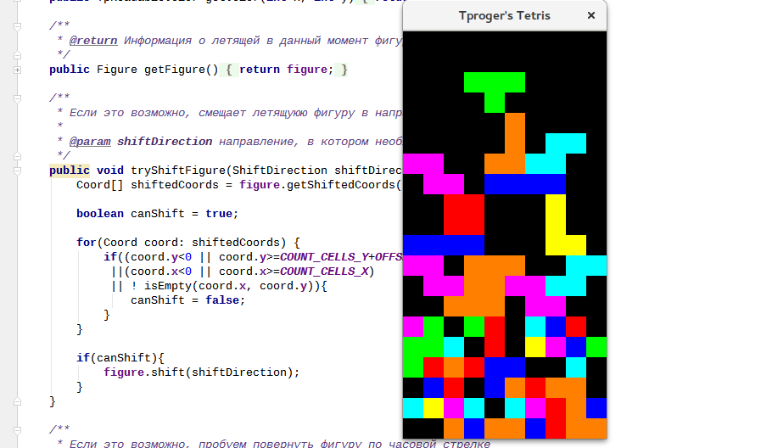
Task: Collapse the tryShiftFigure method using the gutter marker
Action: point(18,171)
